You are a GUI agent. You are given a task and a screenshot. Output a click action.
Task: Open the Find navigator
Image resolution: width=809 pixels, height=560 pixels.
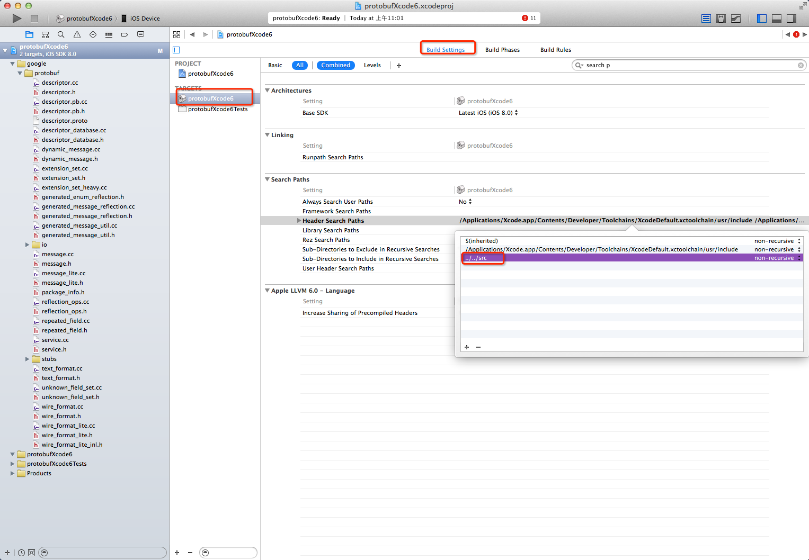(61, 34)
